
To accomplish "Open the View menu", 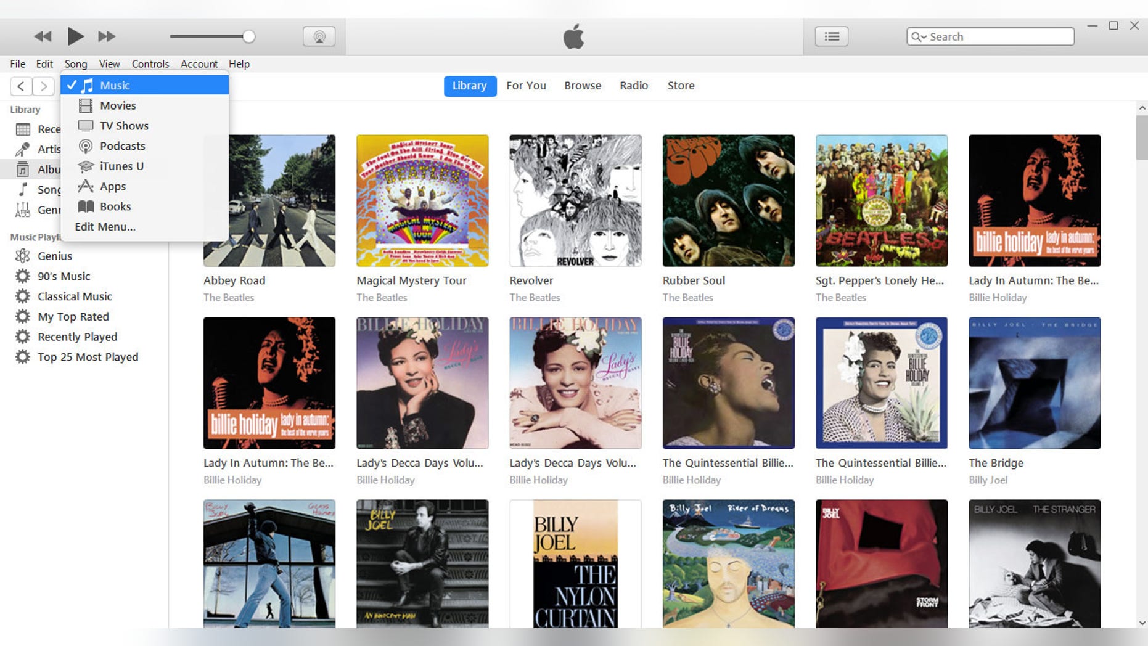I will click(x=109, y=64).
